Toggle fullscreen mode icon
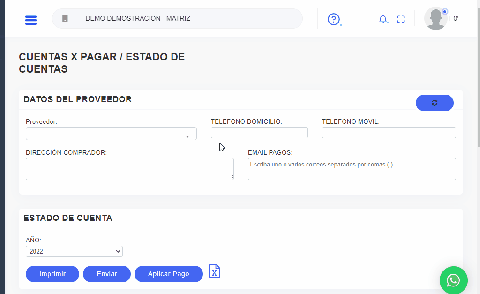The height and width of the screenshot is (294, 480). [x=401, y=19]
